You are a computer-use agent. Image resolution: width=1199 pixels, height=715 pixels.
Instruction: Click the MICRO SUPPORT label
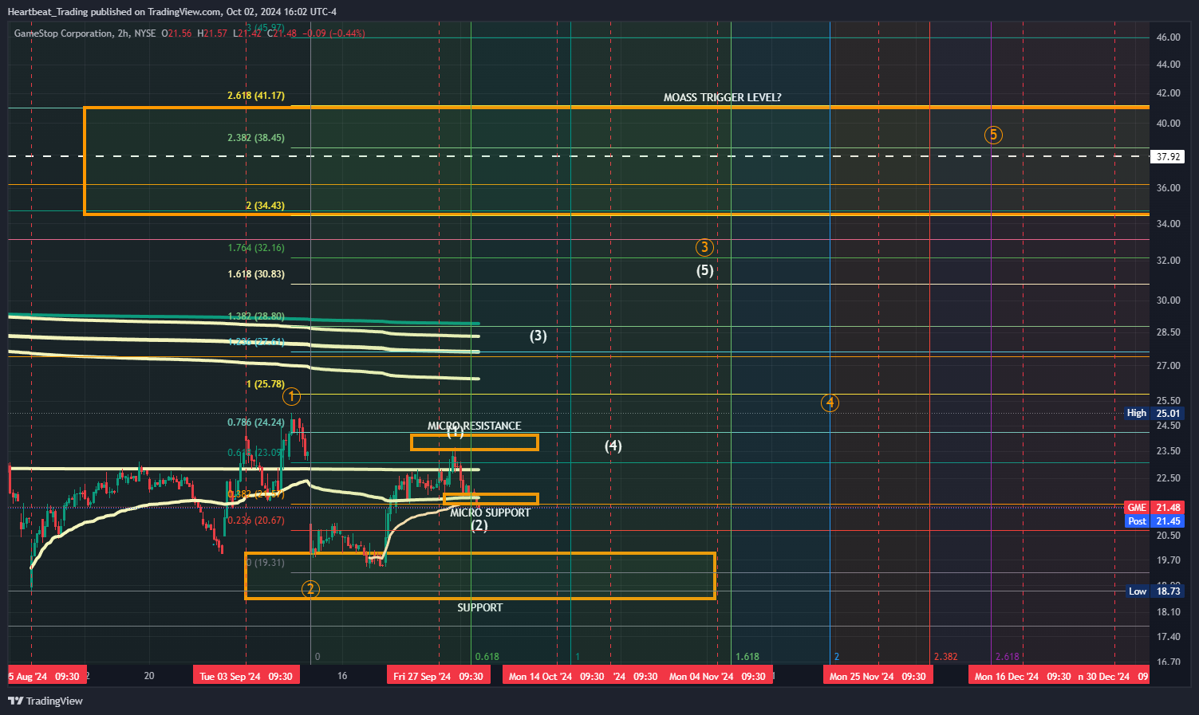490,513
